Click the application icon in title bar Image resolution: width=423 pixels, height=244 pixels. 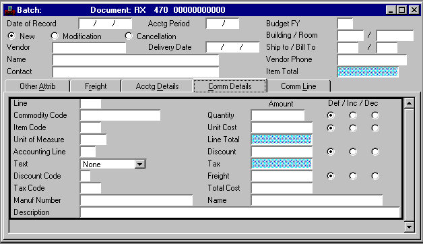click(9, 10)
